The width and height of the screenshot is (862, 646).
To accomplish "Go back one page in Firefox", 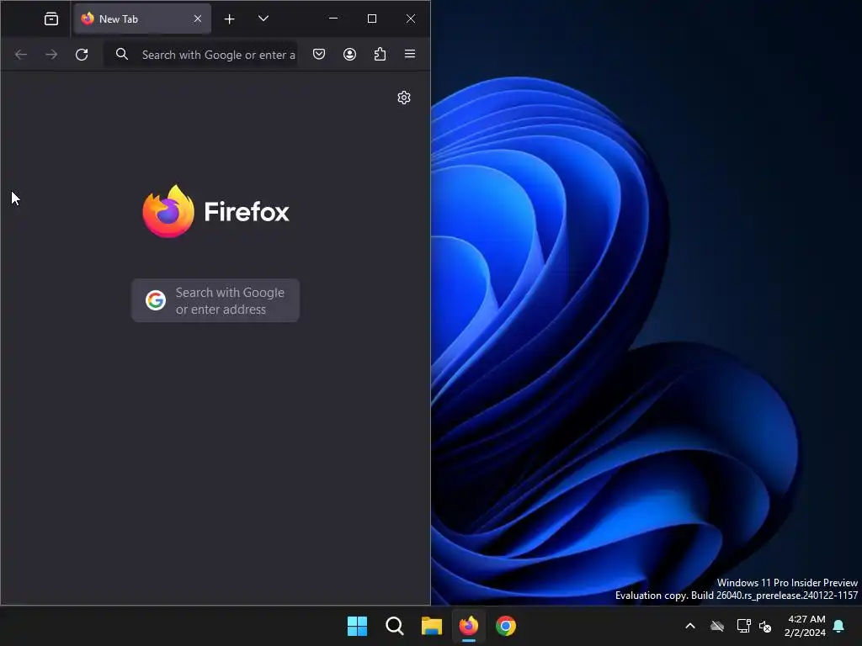I will click(x=21, y=55).
